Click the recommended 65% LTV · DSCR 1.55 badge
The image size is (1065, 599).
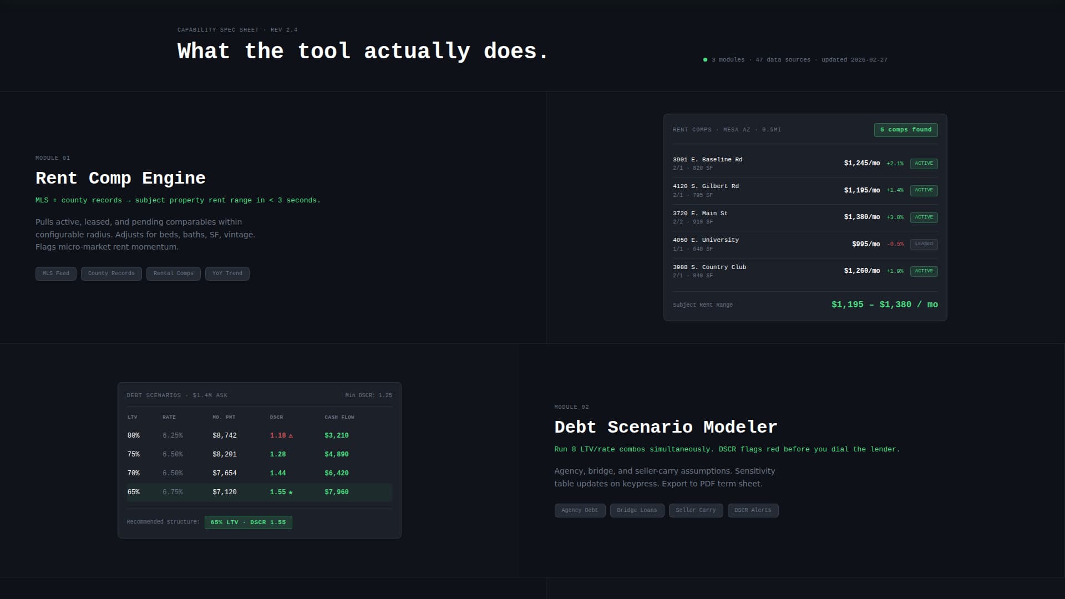(248, 522)
